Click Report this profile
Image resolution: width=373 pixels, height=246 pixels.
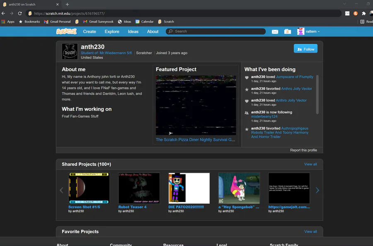coord(303,150)
